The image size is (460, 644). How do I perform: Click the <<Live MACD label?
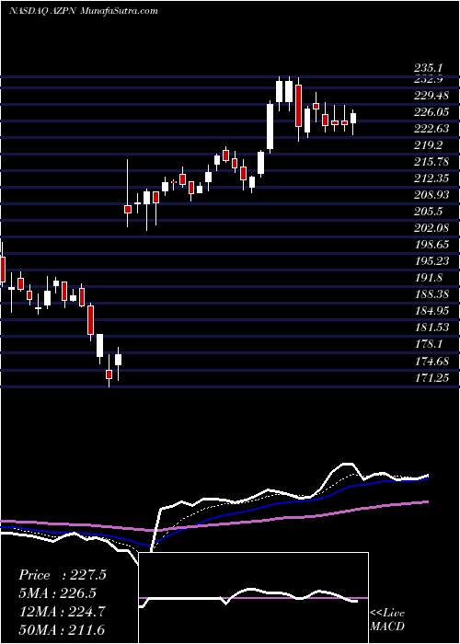[x=387, y=620]
